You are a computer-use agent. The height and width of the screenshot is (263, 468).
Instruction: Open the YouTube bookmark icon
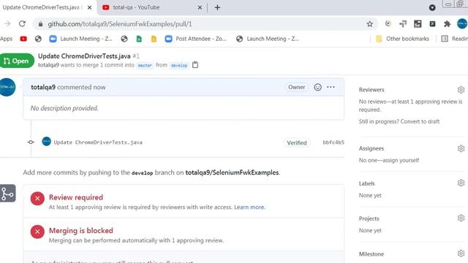coord(23,39)
